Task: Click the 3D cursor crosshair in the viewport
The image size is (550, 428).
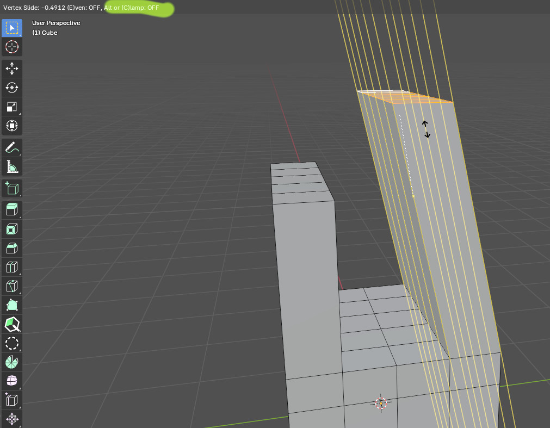Action: pos(381,404)
